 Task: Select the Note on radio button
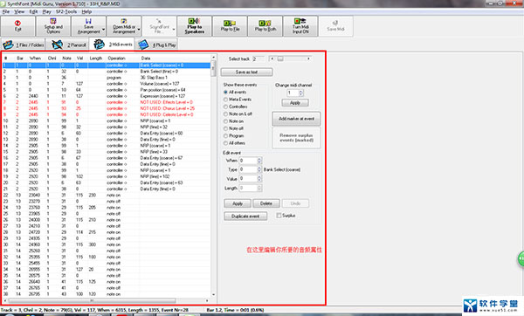pos(225,121)
